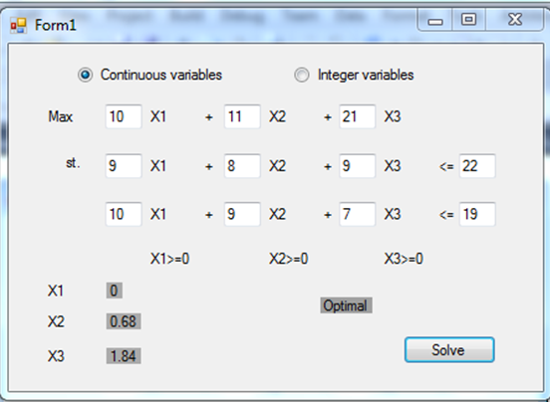This screenshot has width=550, height=402.
Task: Click the second constraint right-hand side field 19
Action: [477, 214]
